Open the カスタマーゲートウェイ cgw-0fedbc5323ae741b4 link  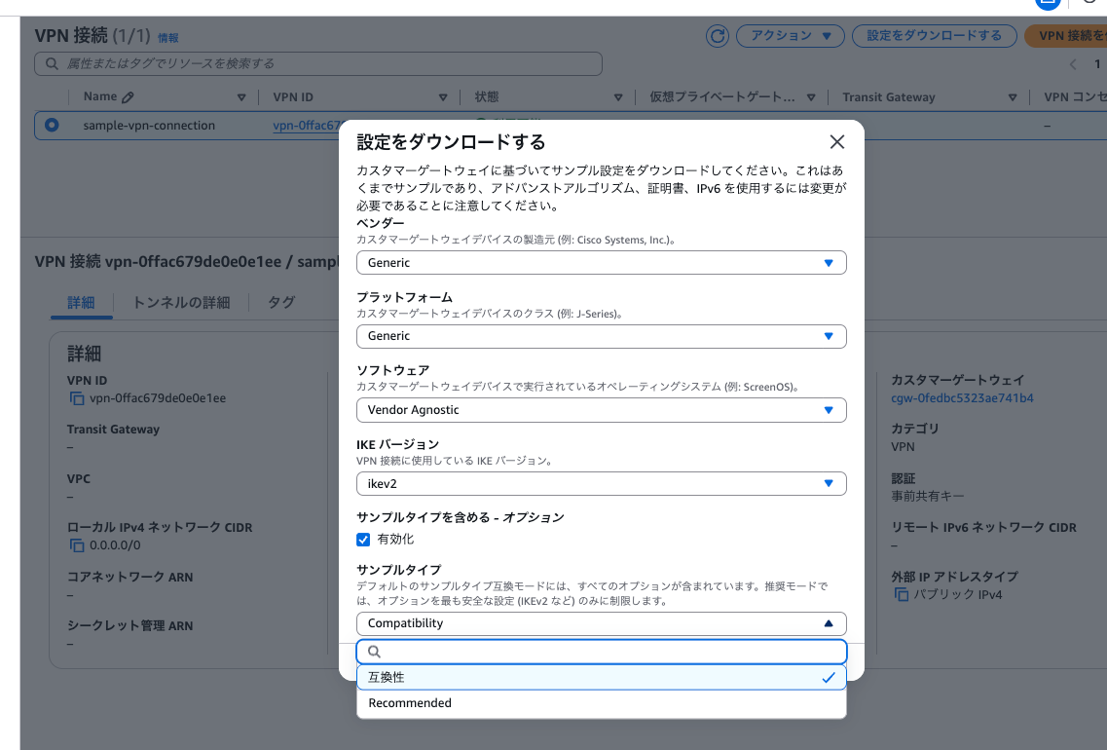tap(964, 397)
